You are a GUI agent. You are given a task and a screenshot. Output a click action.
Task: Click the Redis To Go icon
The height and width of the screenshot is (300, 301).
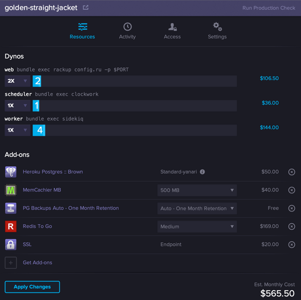(x=11, y=226)
